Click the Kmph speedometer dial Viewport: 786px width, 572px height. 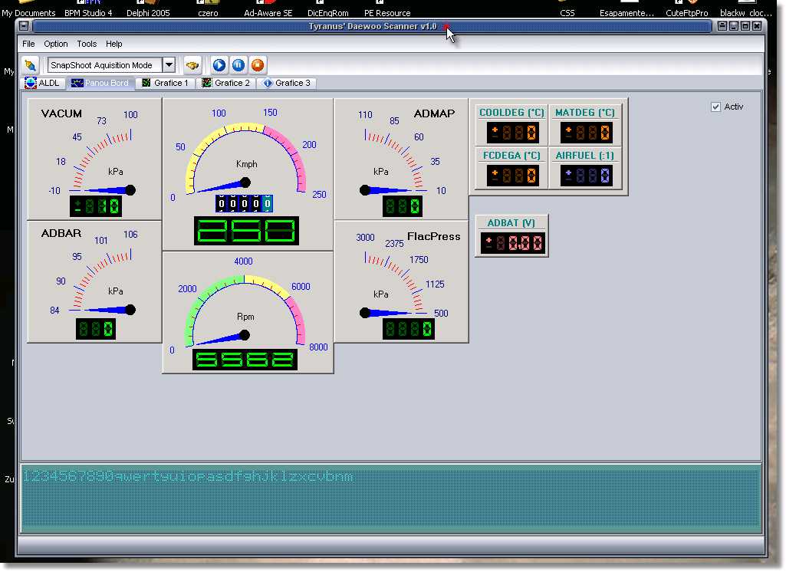[245, 158]
